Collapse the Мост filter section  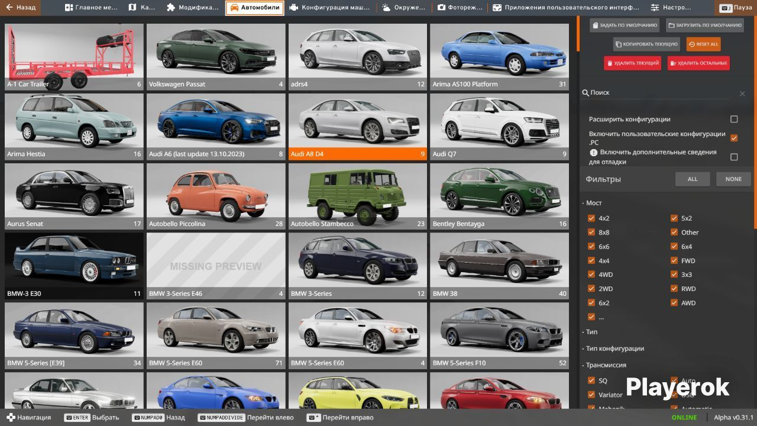[593, 203]
